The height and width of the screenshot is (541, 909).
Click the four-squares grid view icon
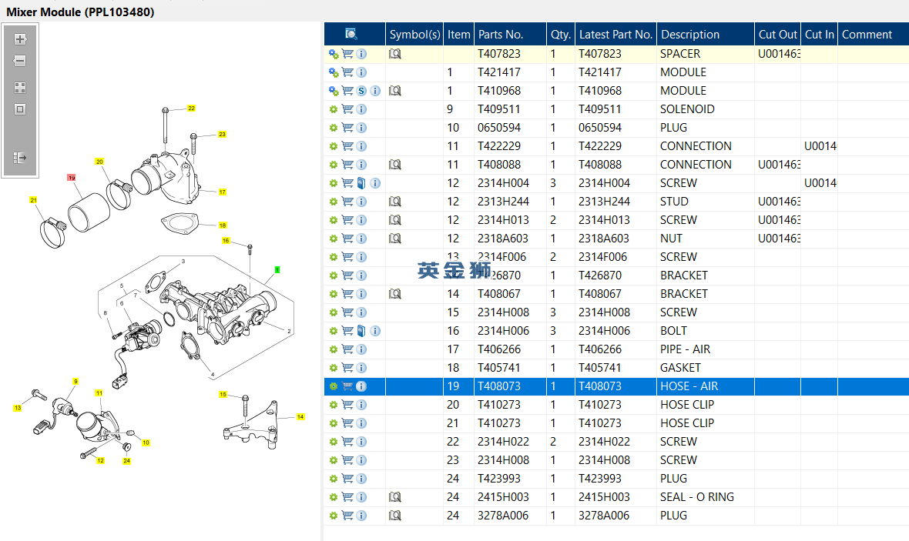[x=20, y=88]
